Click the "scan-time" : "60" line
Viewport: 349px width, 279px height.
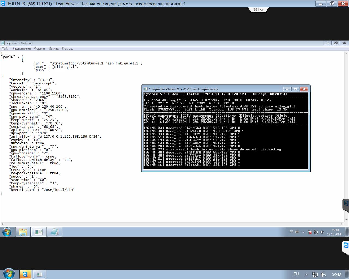(28, 180)
